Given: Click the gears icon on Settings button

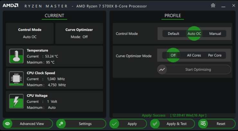Looking at the screenshot, I should click(61, 124).
